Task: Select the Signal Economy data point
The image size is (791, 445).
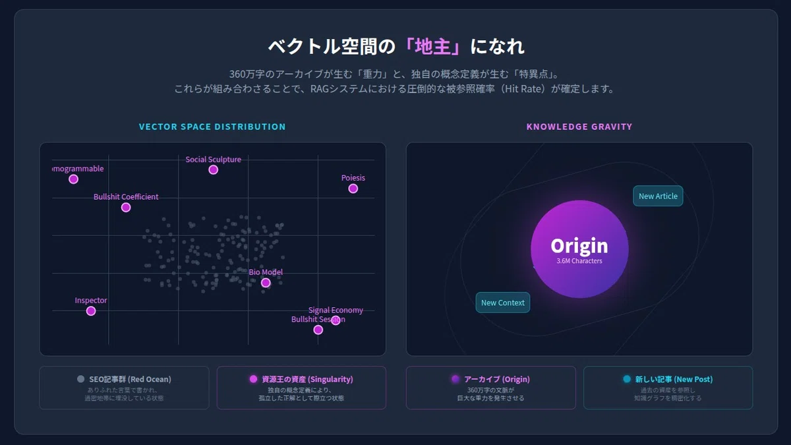Action: pos(336,320)
